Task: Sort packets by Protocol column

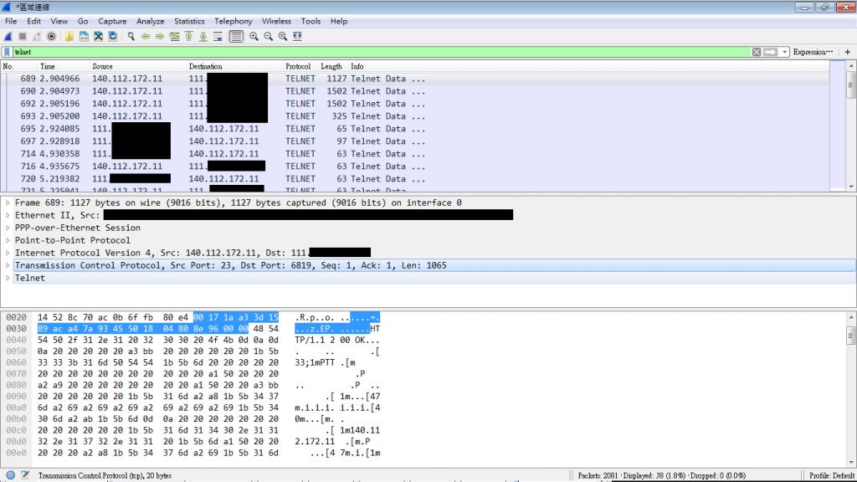Action: (300, 67)
